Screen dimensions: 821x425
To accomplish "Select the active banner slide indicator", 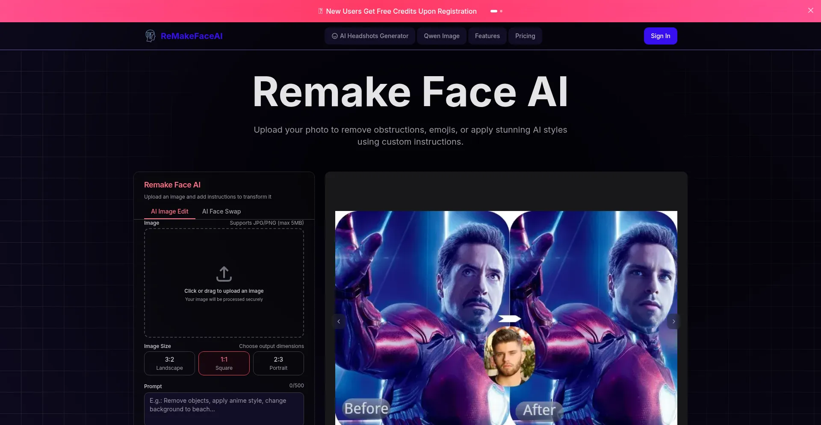I will (x=494, y=11).
